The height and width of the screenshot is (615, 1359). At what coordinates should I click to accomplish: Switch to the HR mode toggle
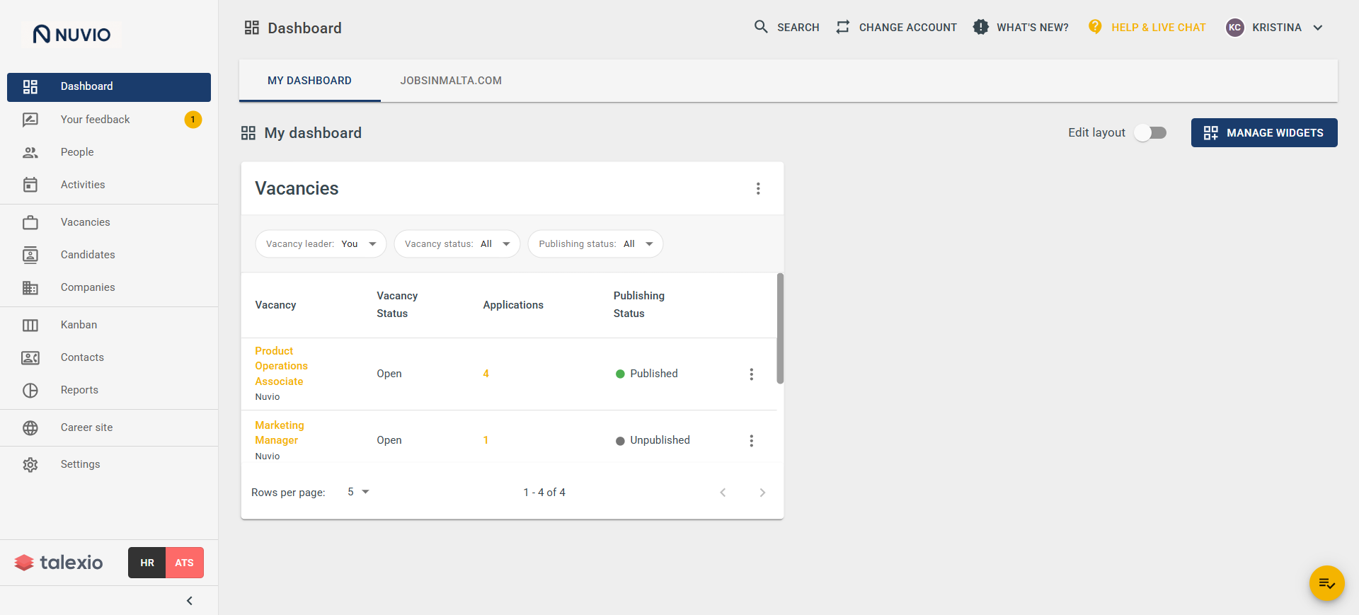click(x=147, y=563)
